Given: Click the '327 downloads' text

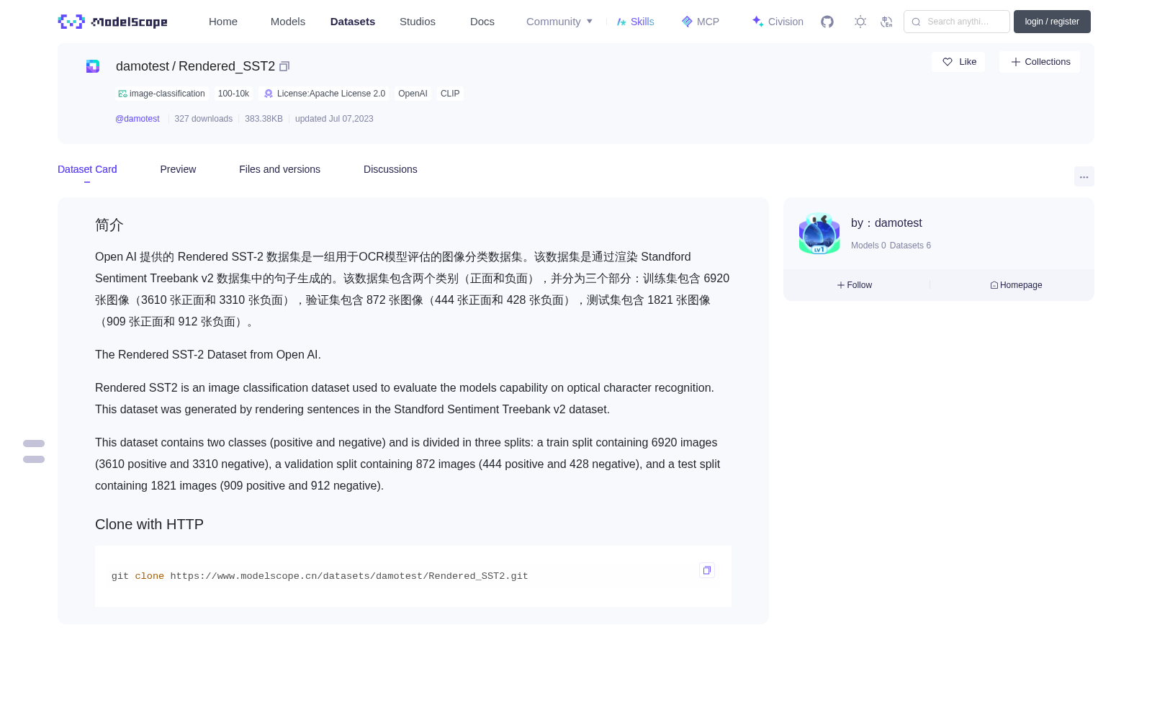Looking at the screenshot, I should click(204, 119).
